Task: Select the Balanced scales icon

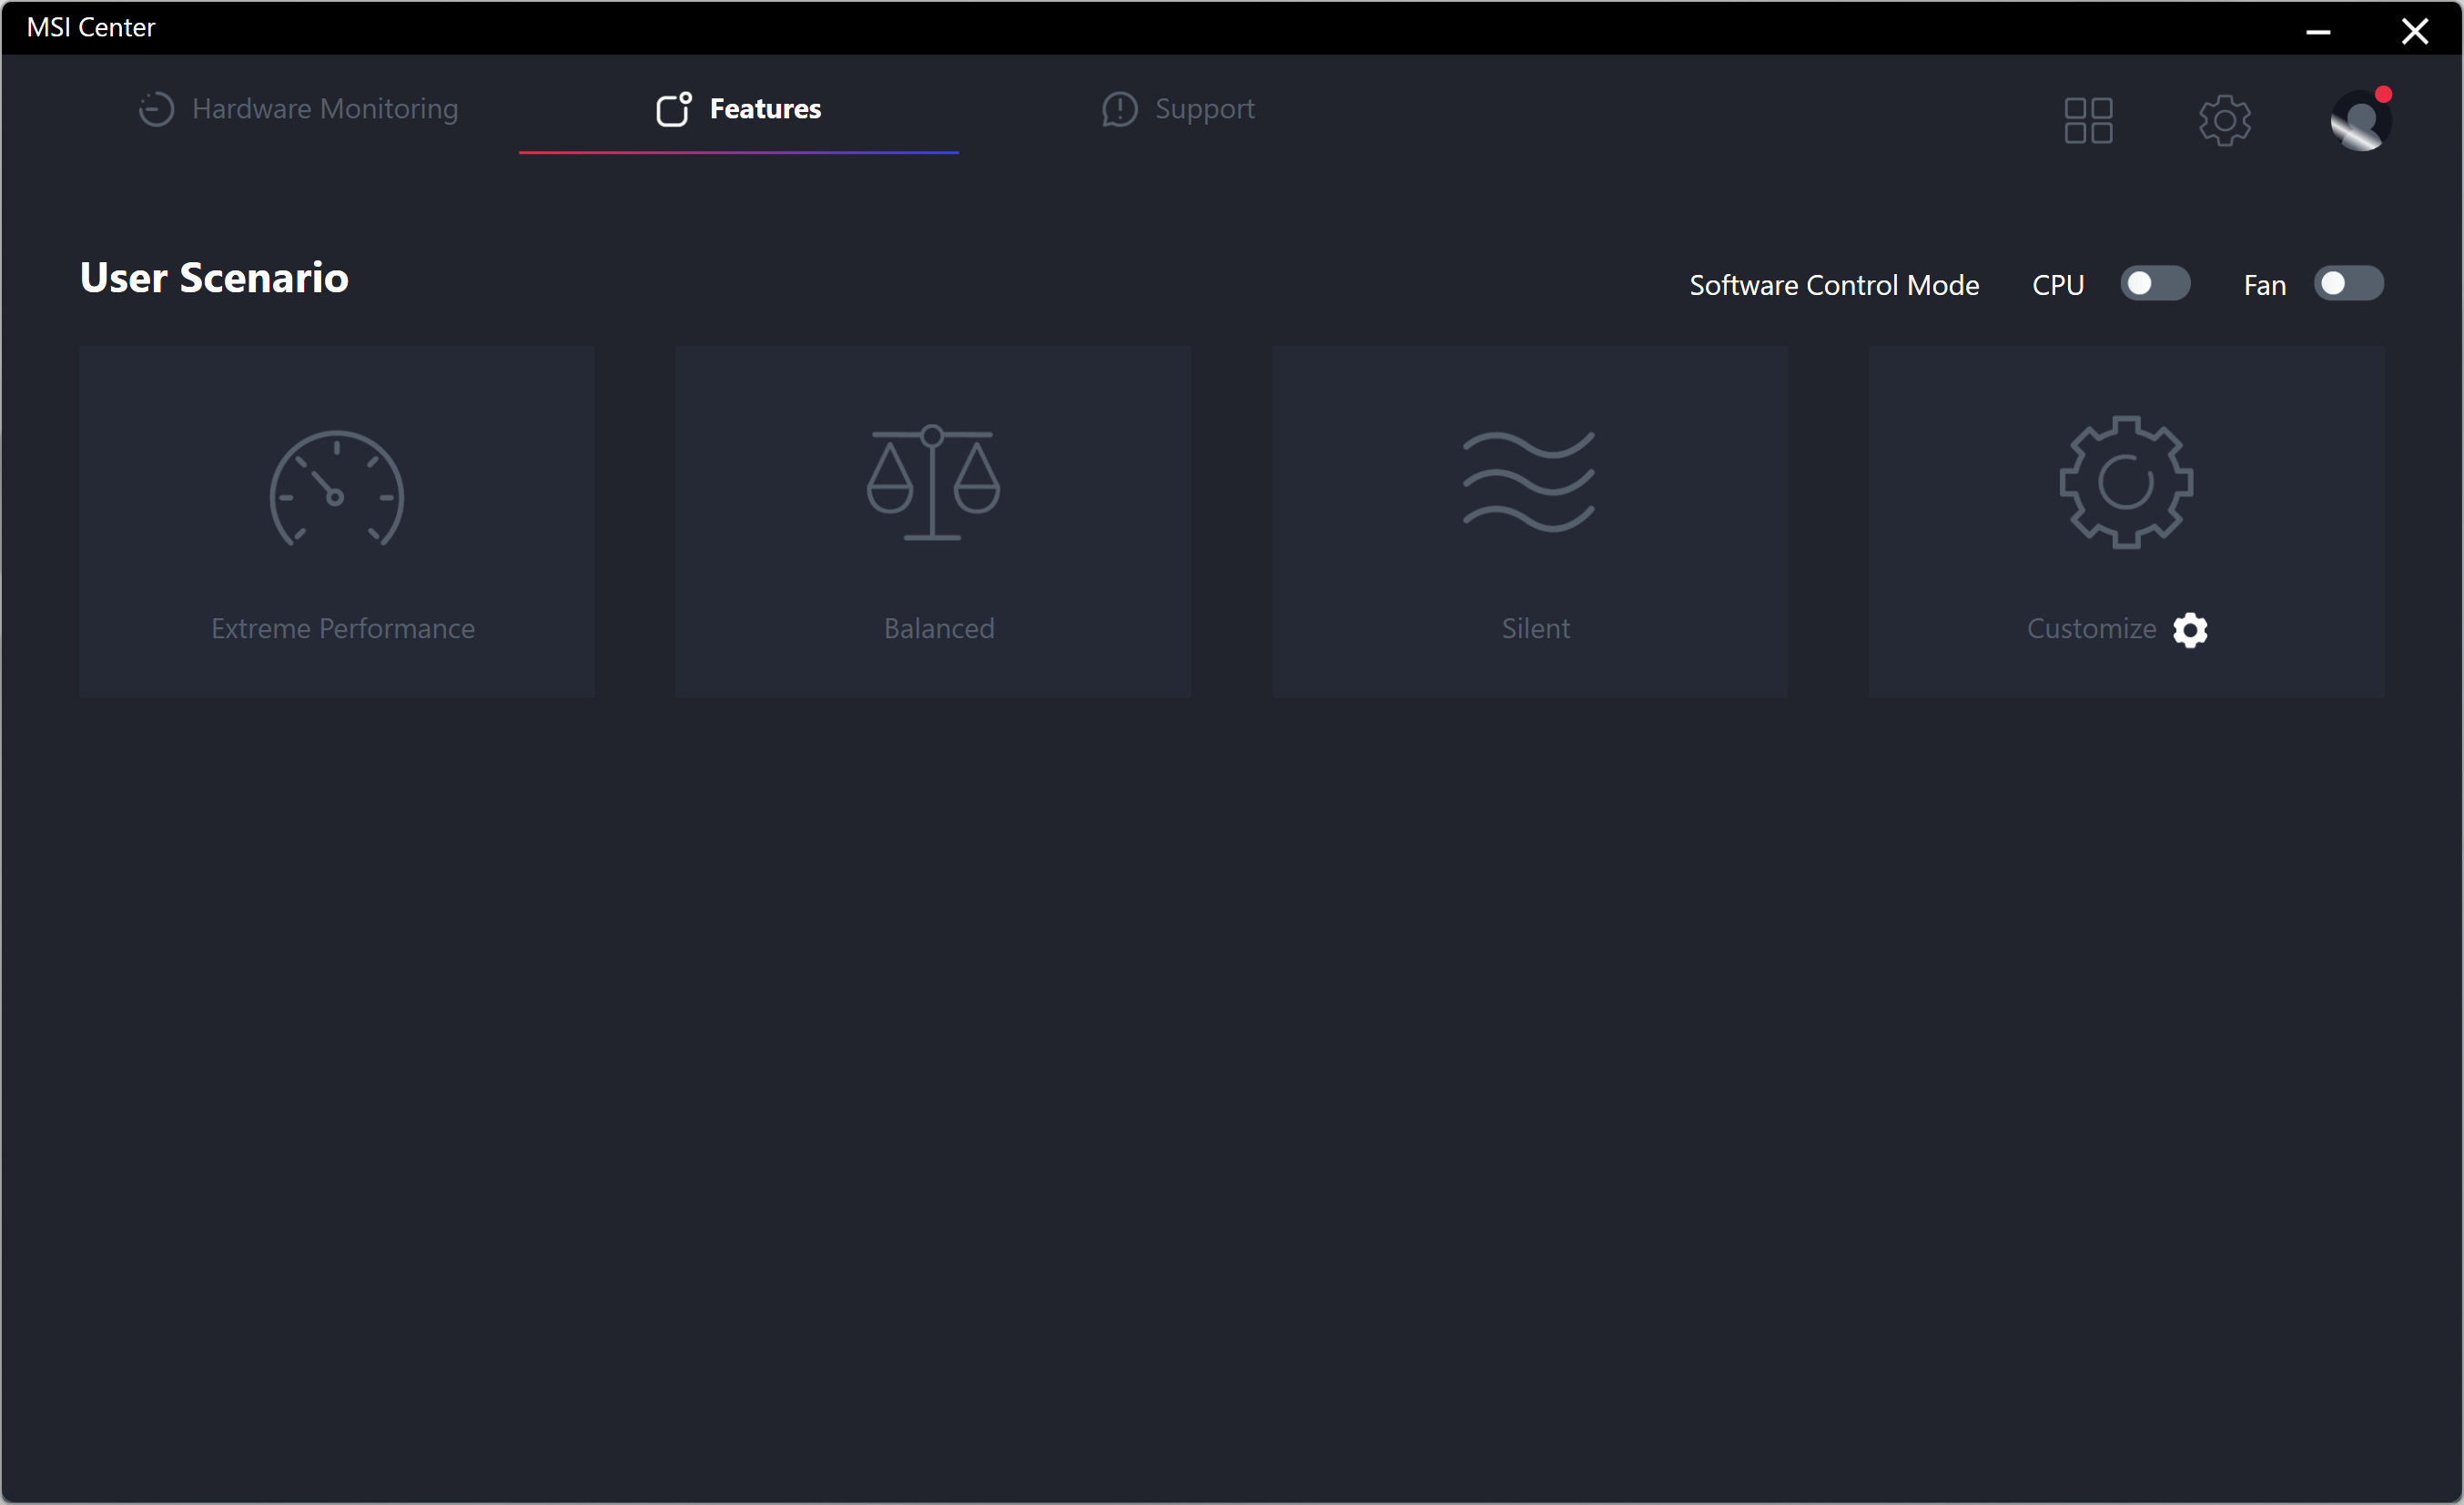Action: [x=932, y=483]
